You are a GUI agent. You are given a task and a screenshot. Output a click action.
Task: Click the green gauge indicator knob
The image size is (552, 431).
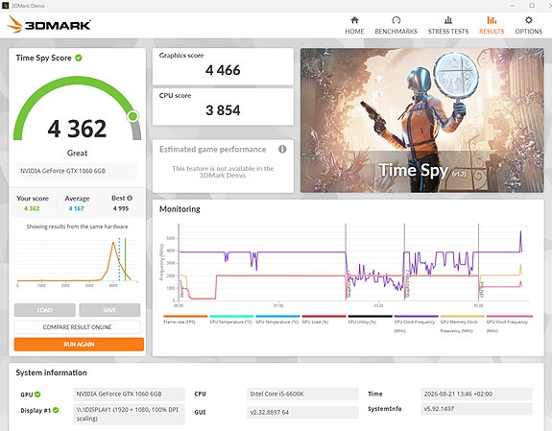(132, 116)
